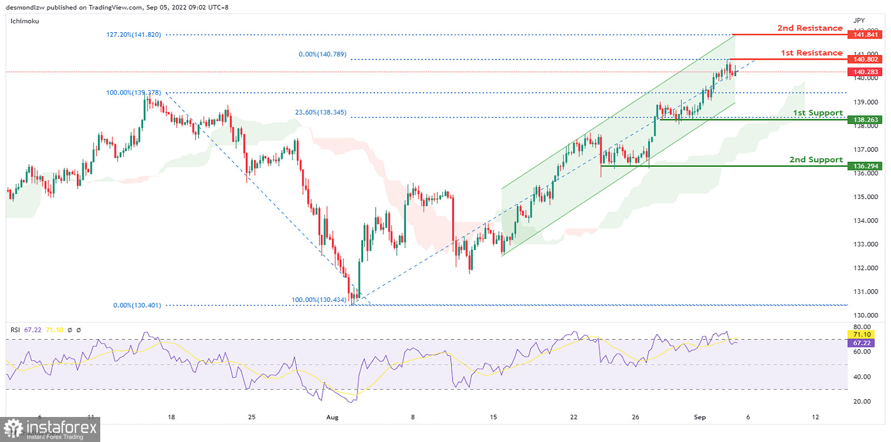Click the 138.263 green price tag

(x=865, y=120)
